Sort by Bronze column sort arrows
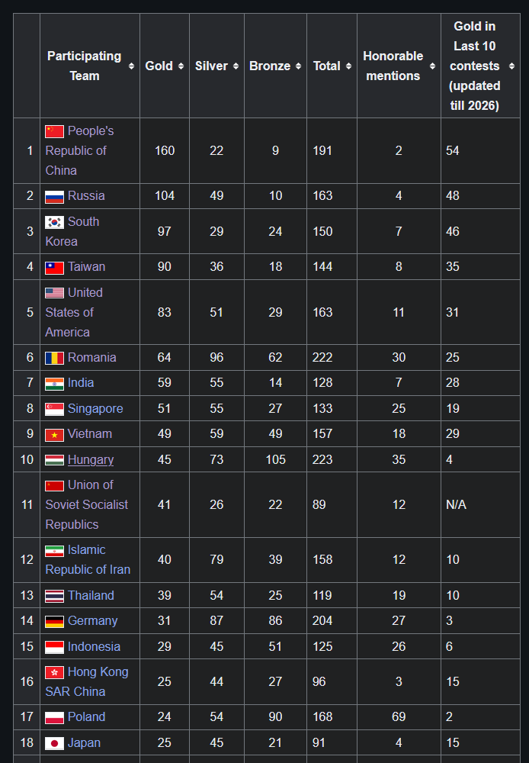Screen dimensions: 529x763 coord(298,66)
